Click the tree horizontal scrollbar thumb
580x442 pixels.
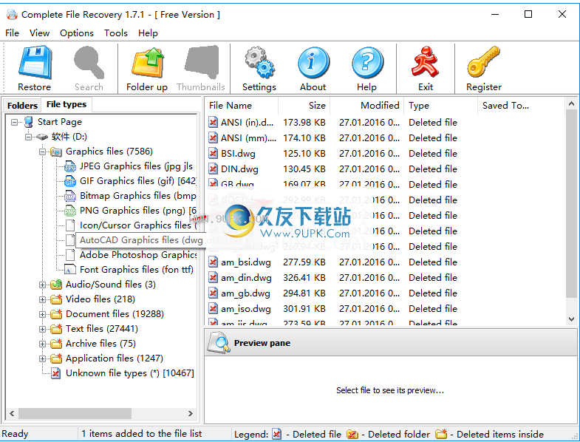(x=75, y=413)
